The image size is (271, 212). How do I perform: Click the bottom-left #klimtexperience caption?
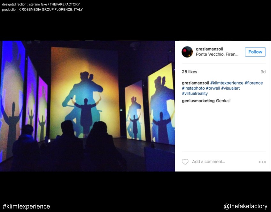(x=27, y=207)
